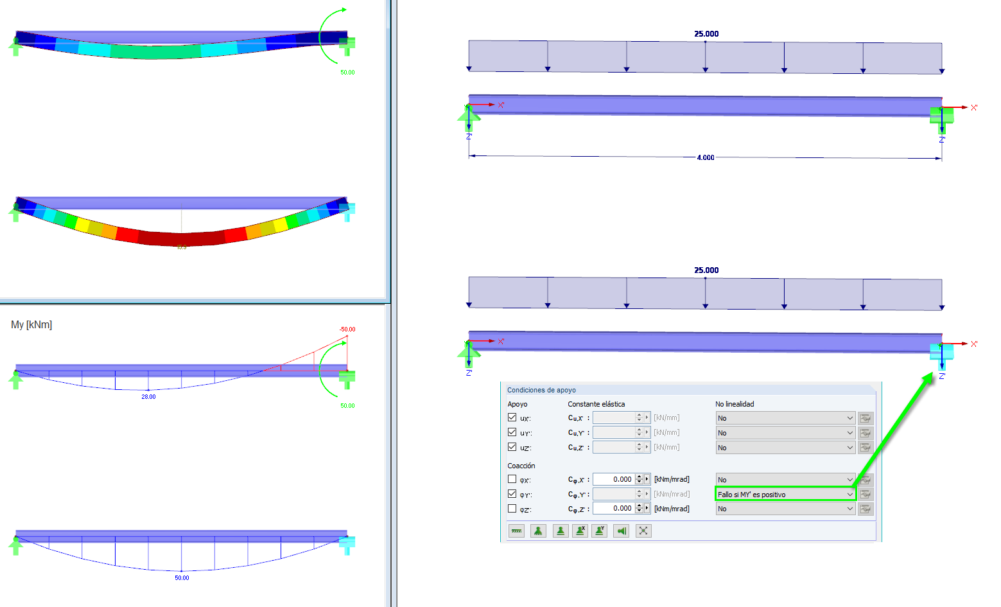Apply the fixed support preset with hatched line icon
The width and height of the screenshot is (1001, 607).
point(516,531)
